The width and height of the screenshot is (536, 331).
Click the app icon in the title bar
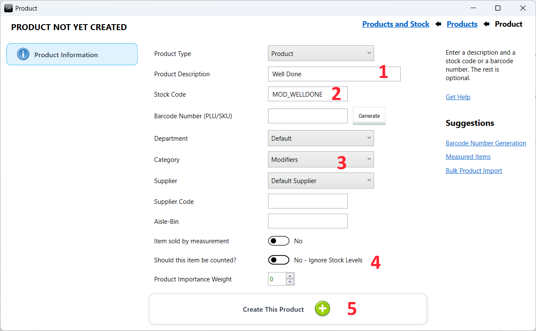[8, 8]
